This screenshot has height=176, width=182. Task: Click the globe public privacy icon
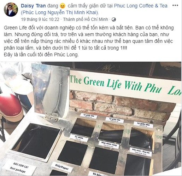pos(114,19)
